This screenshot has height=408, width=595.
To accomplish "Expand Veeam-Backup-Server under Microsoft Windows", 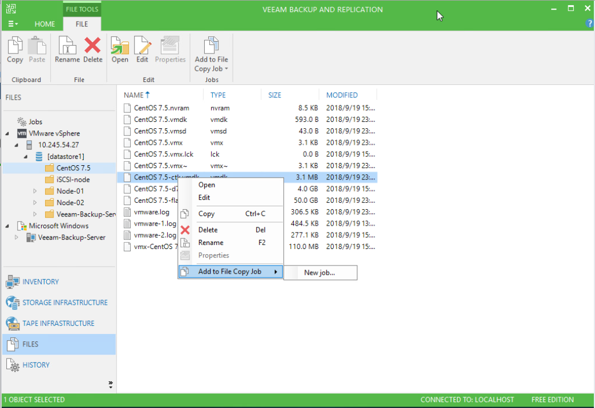I will [x=17, y=238].
